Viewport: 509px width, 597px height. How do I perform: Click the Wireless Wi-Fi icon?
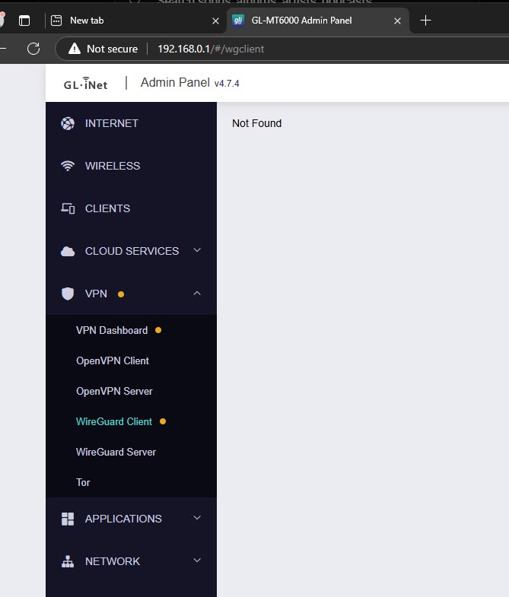point(68,166)
